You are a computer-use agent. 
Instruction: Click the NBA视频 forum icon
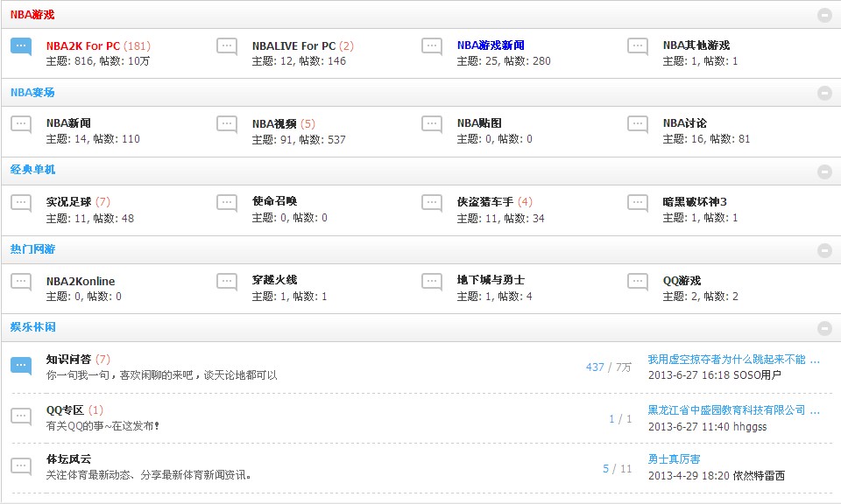pyautogui.click(x=227, y=124)
